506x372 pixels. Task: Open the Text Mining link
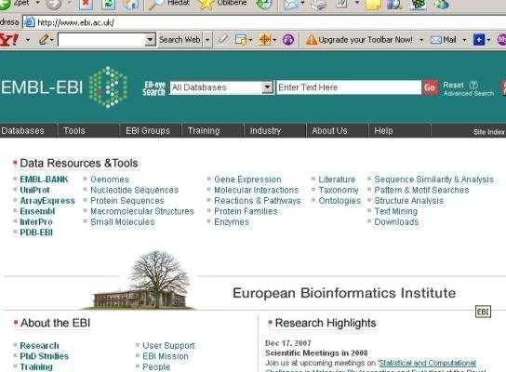tap(395, 211)
